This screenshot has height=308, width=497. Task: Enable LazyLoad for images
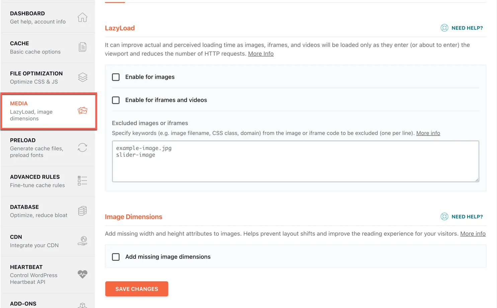tap(116, 77)
